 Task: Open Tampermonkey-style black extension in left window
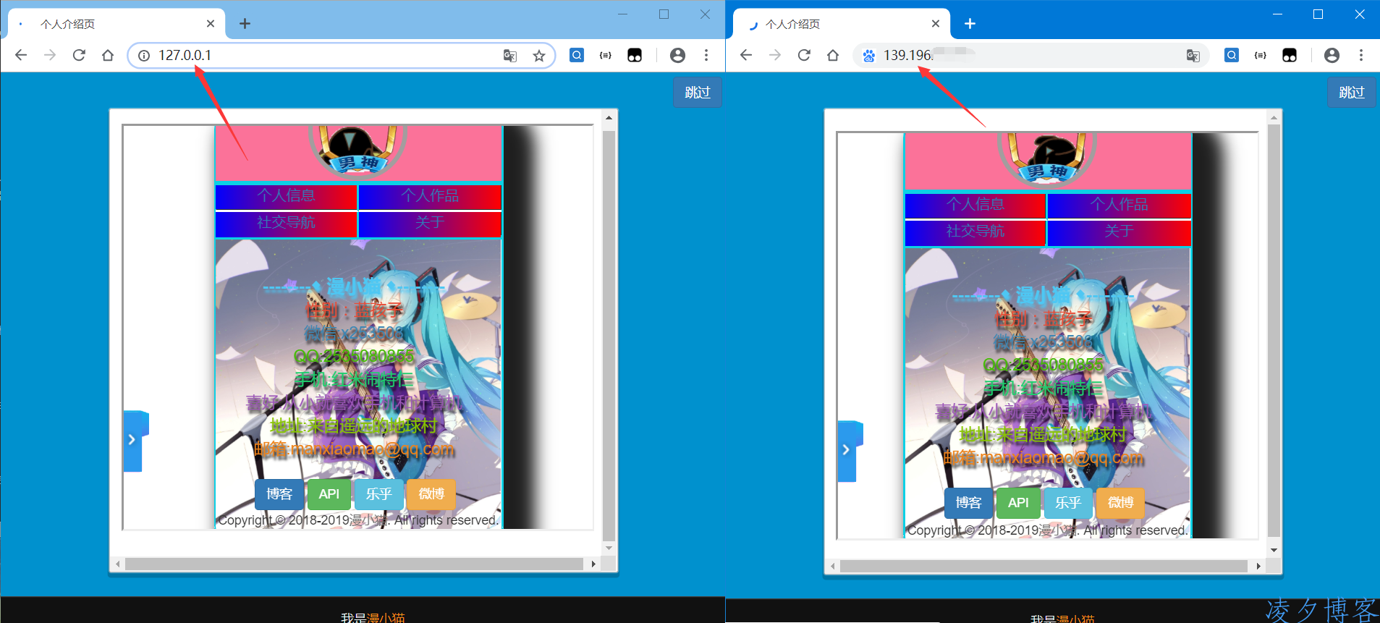coord(635,55)
